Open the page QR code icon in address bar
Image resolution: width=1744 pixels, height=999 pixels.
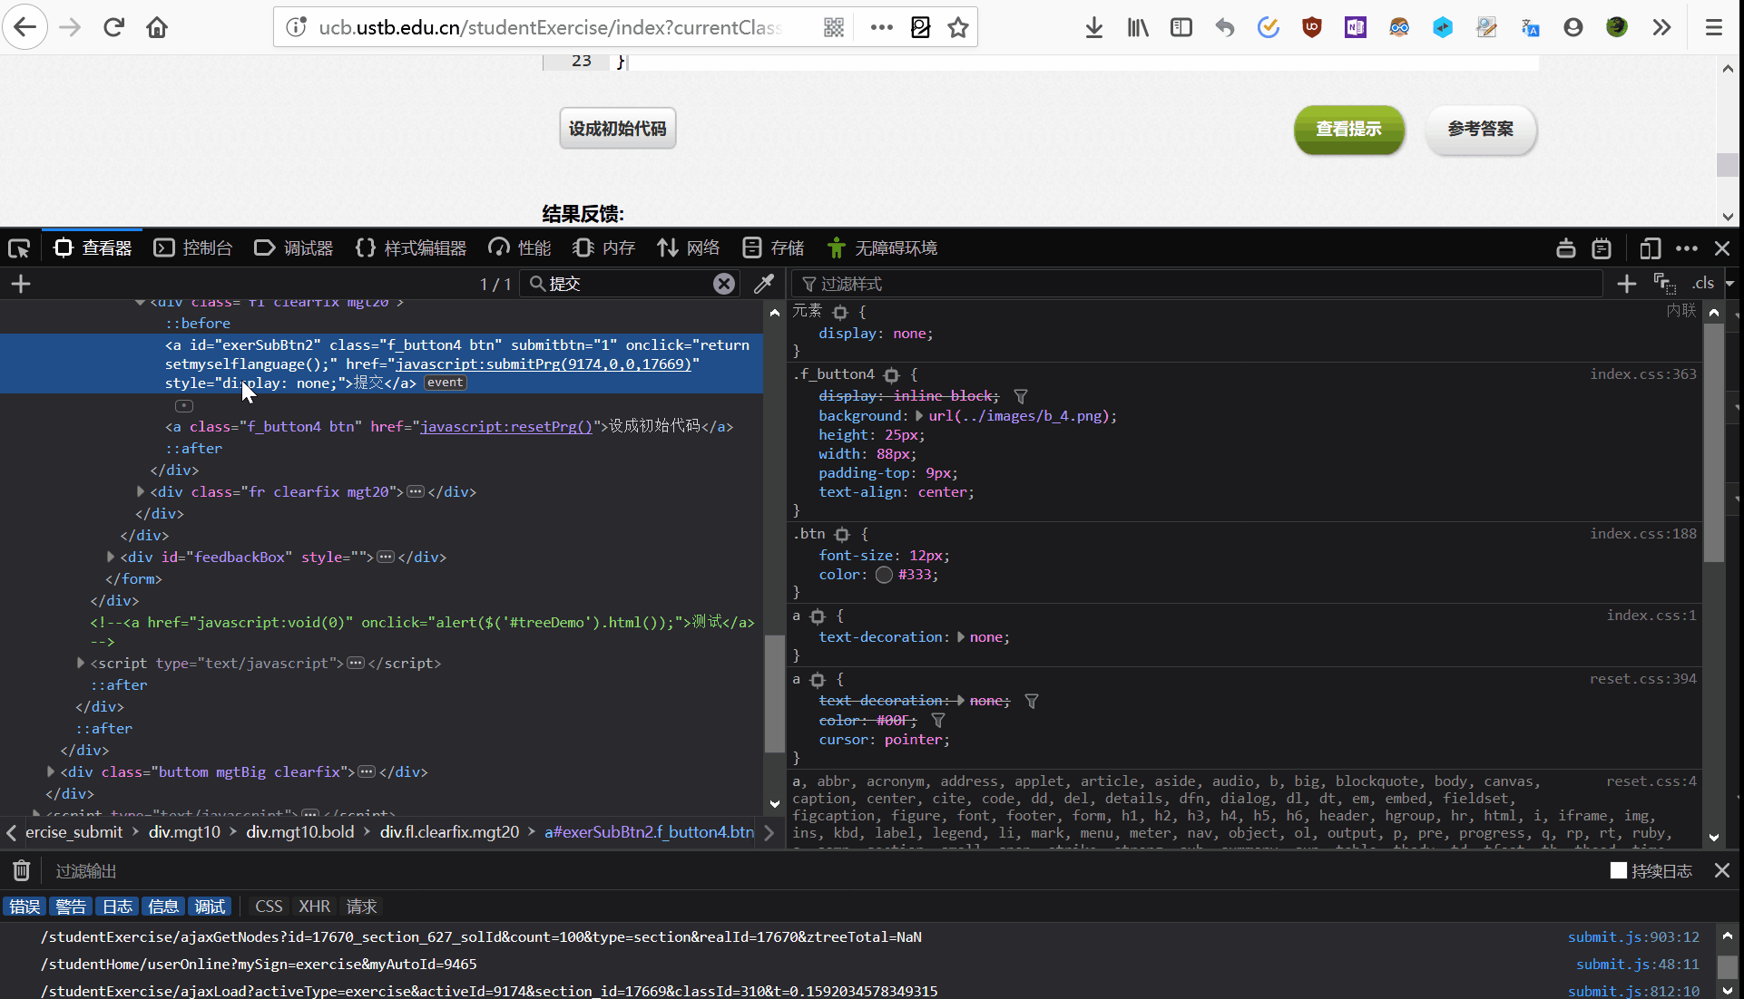pos(834,27)
